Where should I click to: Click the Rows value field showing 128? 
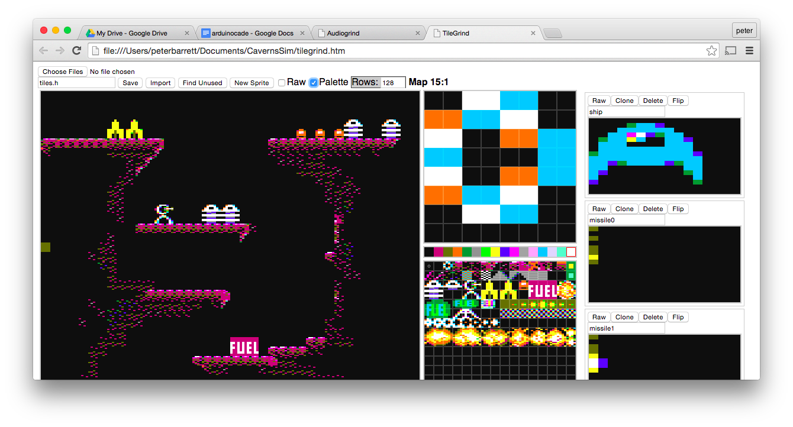coord(393,83)
